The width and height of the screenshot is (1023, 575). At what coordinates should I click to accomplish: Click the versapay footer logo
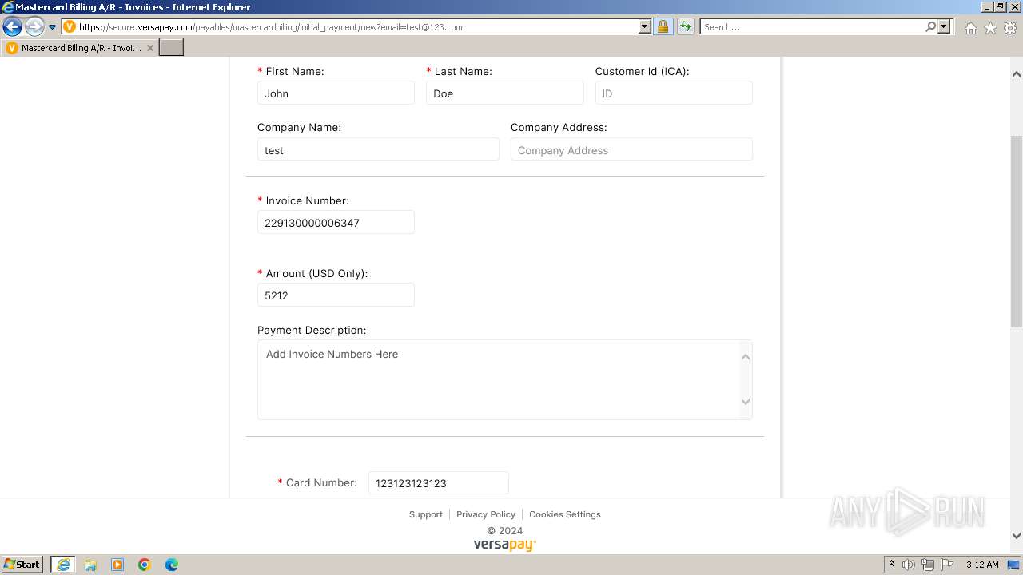505,545
